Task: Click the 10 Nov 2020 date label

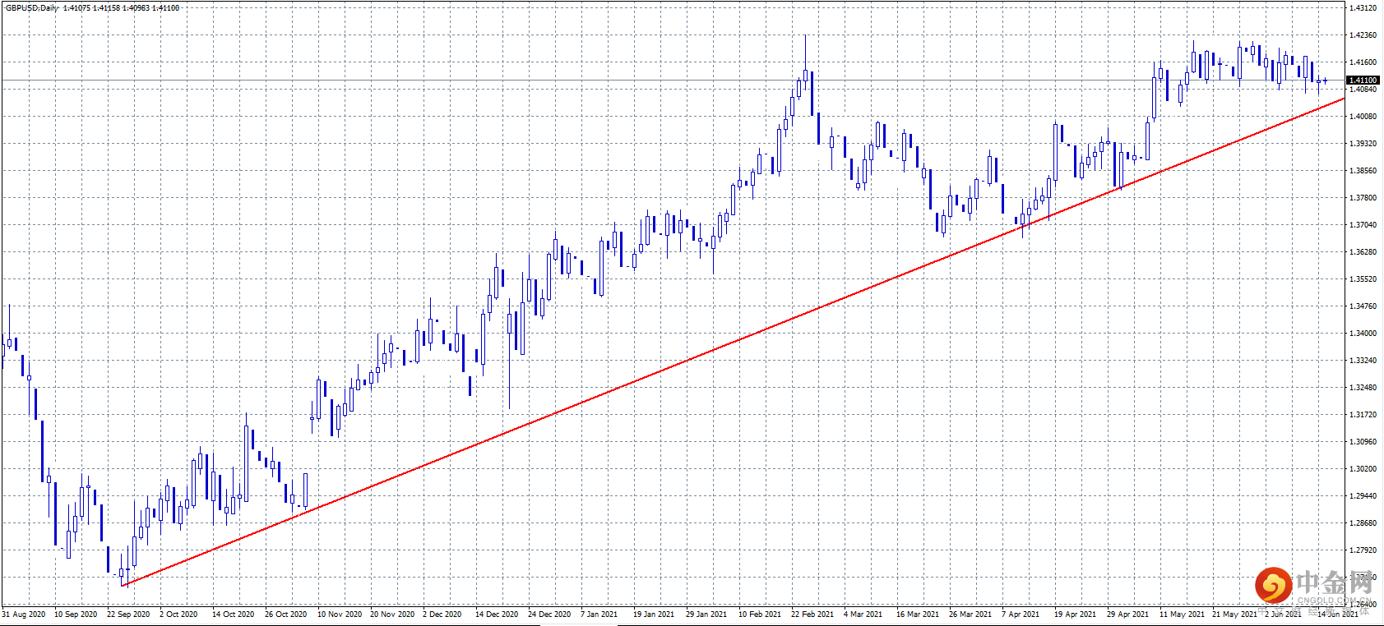Action: (x=340, y=614)
